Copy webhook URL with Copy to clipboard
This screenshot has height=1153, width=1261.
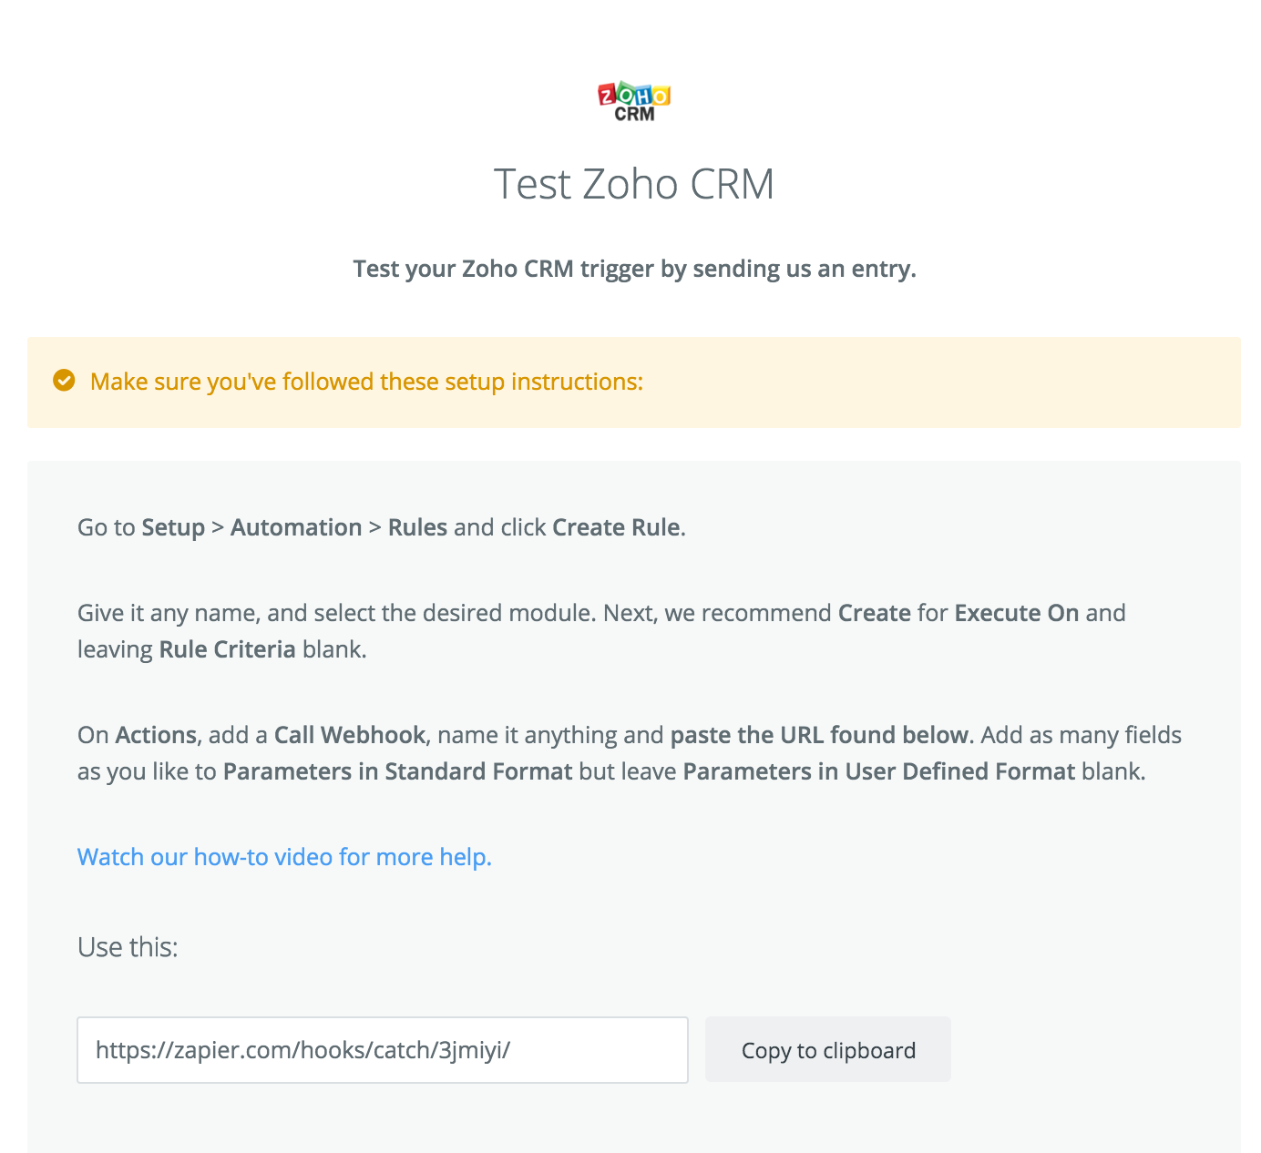point(828,1050)
